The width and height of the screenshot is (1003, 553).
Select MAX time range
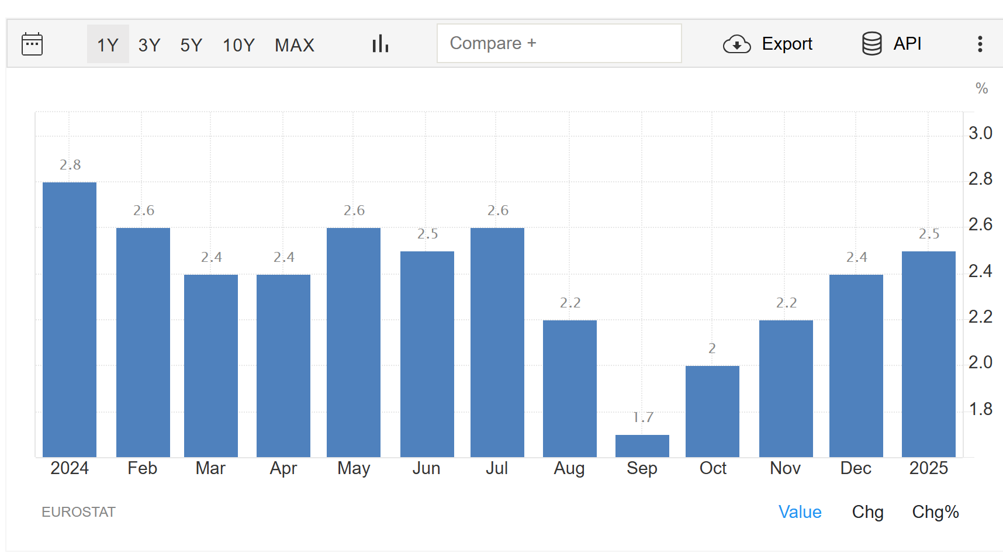295,44
